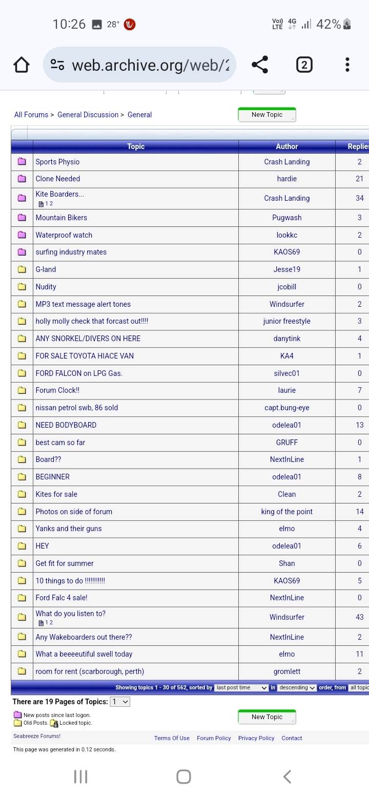The height and width of the screenshot is (799, 369).
Task: Tap the recents navigation button
Action: (80, 776)
